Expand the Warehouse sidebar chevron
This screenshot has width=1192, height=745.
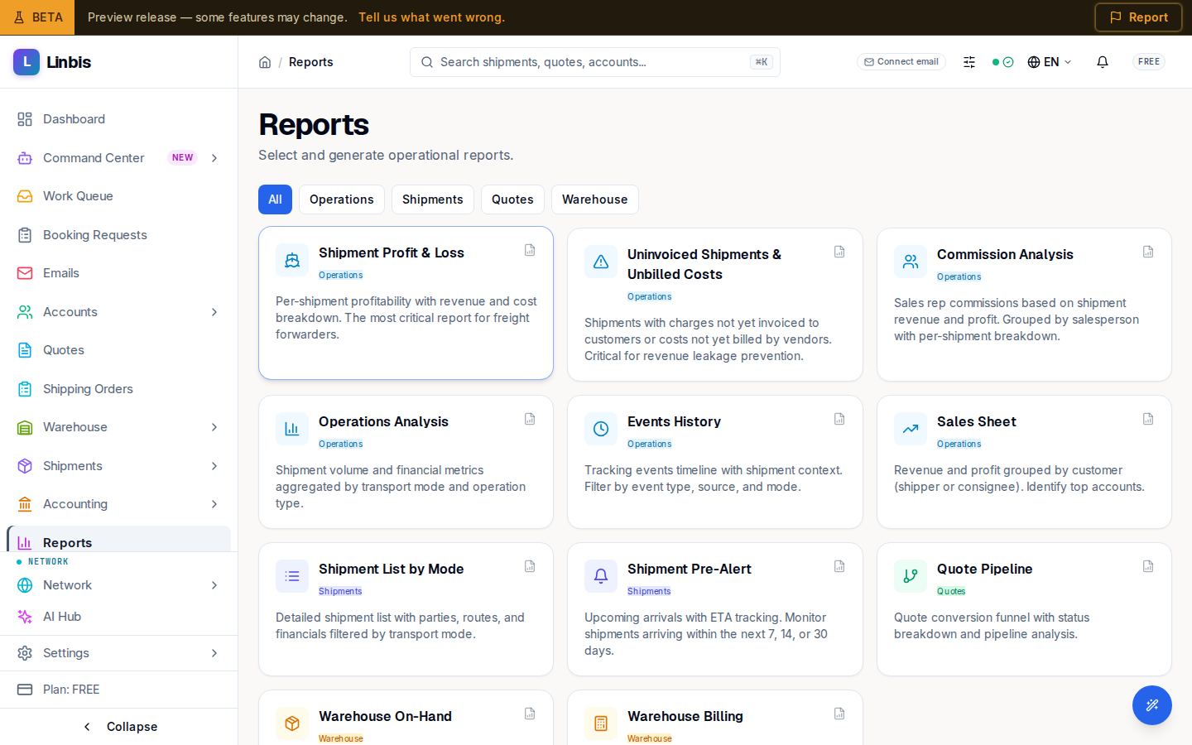click(214, 427)
